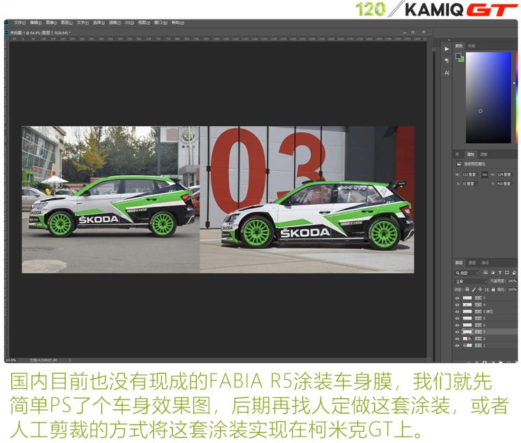Image resolution: width=521 pixels, height=443 pixels.
Task: Toggle filter for adjustment layers
Action: click(493, 273)
